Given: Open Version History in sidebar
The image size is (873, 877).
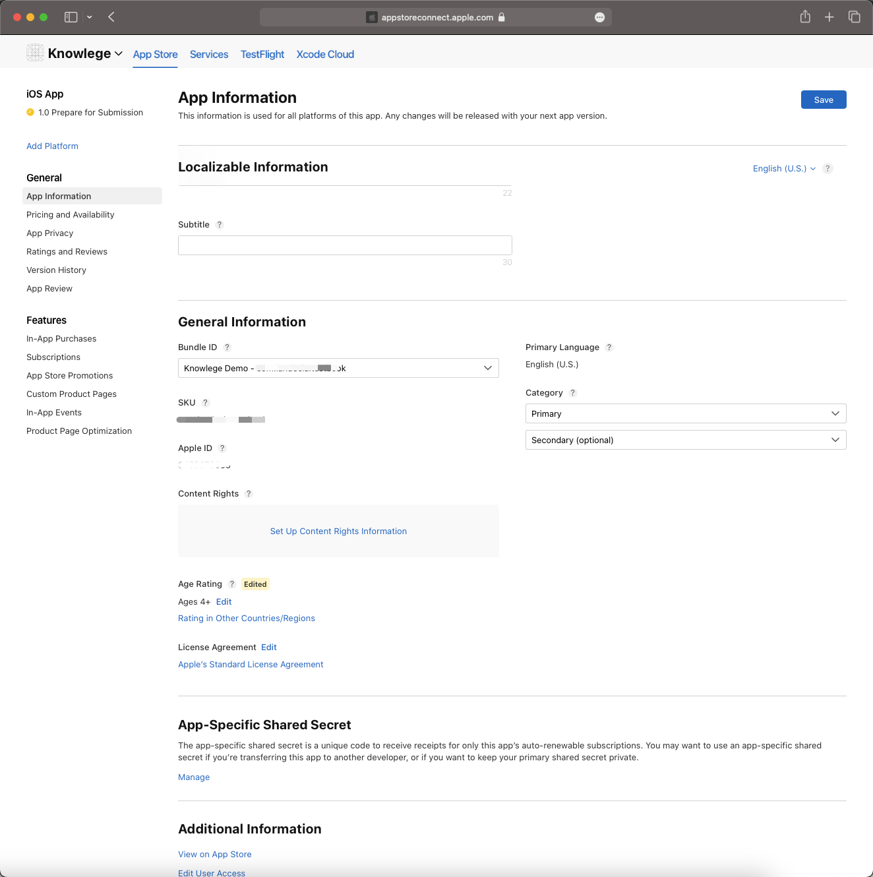Looking at the screenshot, I should click(x=56, y=270).
